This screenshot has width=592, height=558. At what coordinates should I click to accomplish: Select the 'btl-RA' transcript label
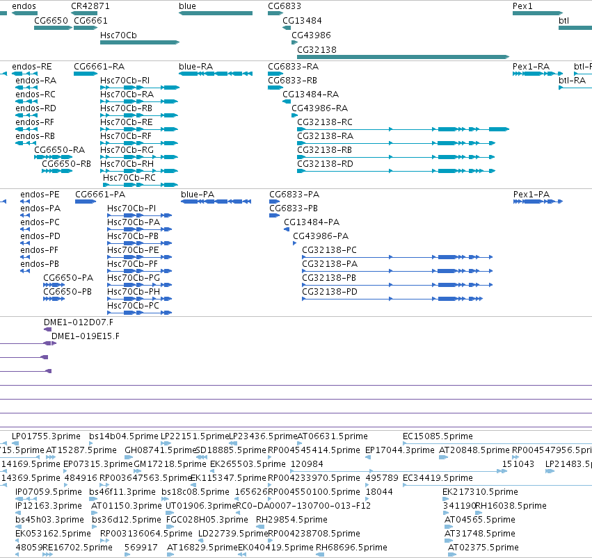click(572, 81)
